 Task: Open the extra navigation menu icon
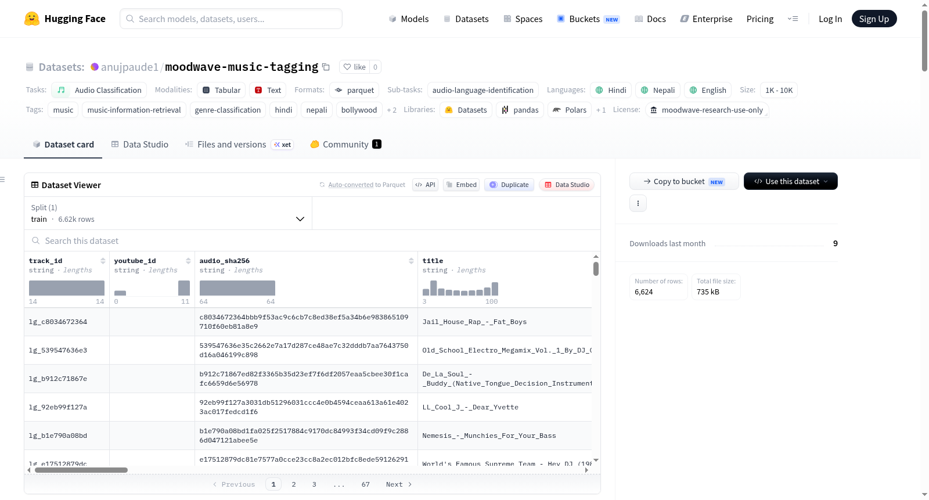pyautogui.click(x=793, y=19)
